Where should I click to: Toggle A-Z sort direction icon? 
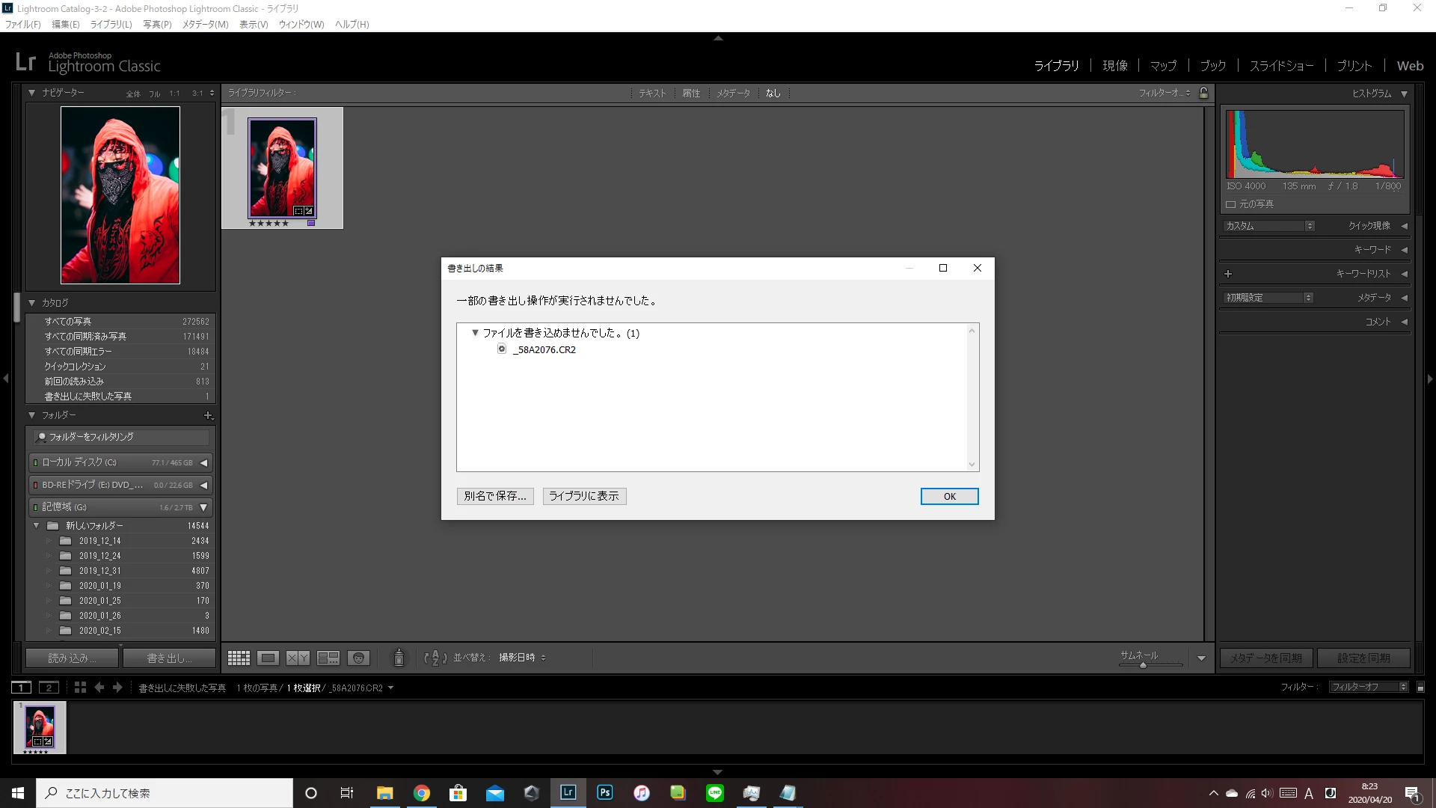pyautogui.click(x=435, y=658)
